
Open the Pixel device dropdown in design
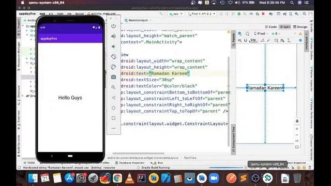261,34
